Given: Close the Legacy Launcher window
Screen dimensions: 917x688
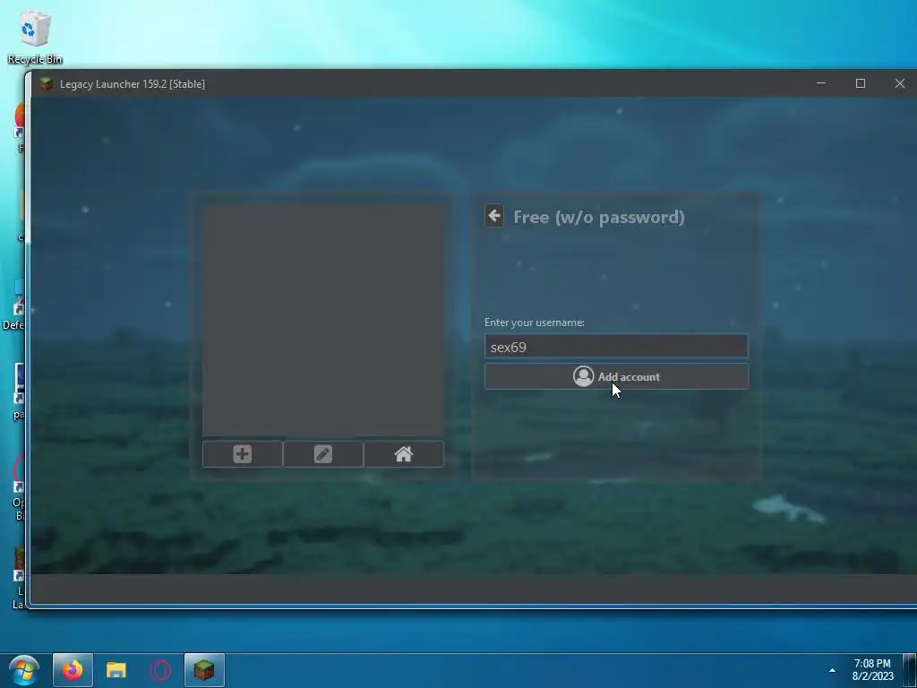Looking at the screenshot, I should [x=900, y=83].
